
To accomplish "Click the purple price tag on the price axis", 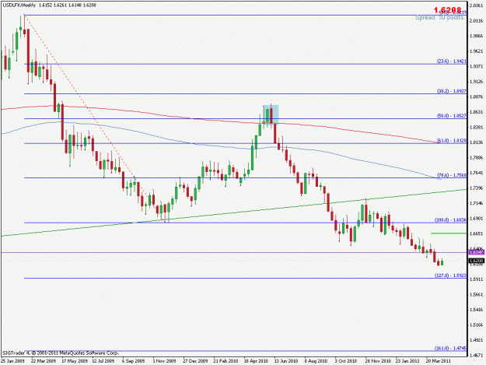I will tap(477, 252).
